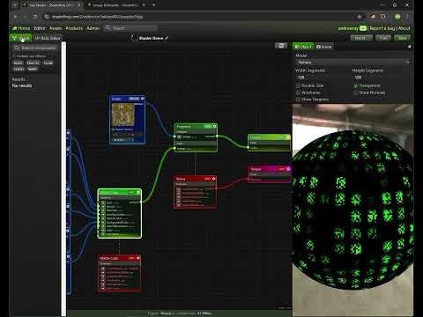Click the site search field
Image resolution: width=423 pixels, height=317 pixels.
131,28
